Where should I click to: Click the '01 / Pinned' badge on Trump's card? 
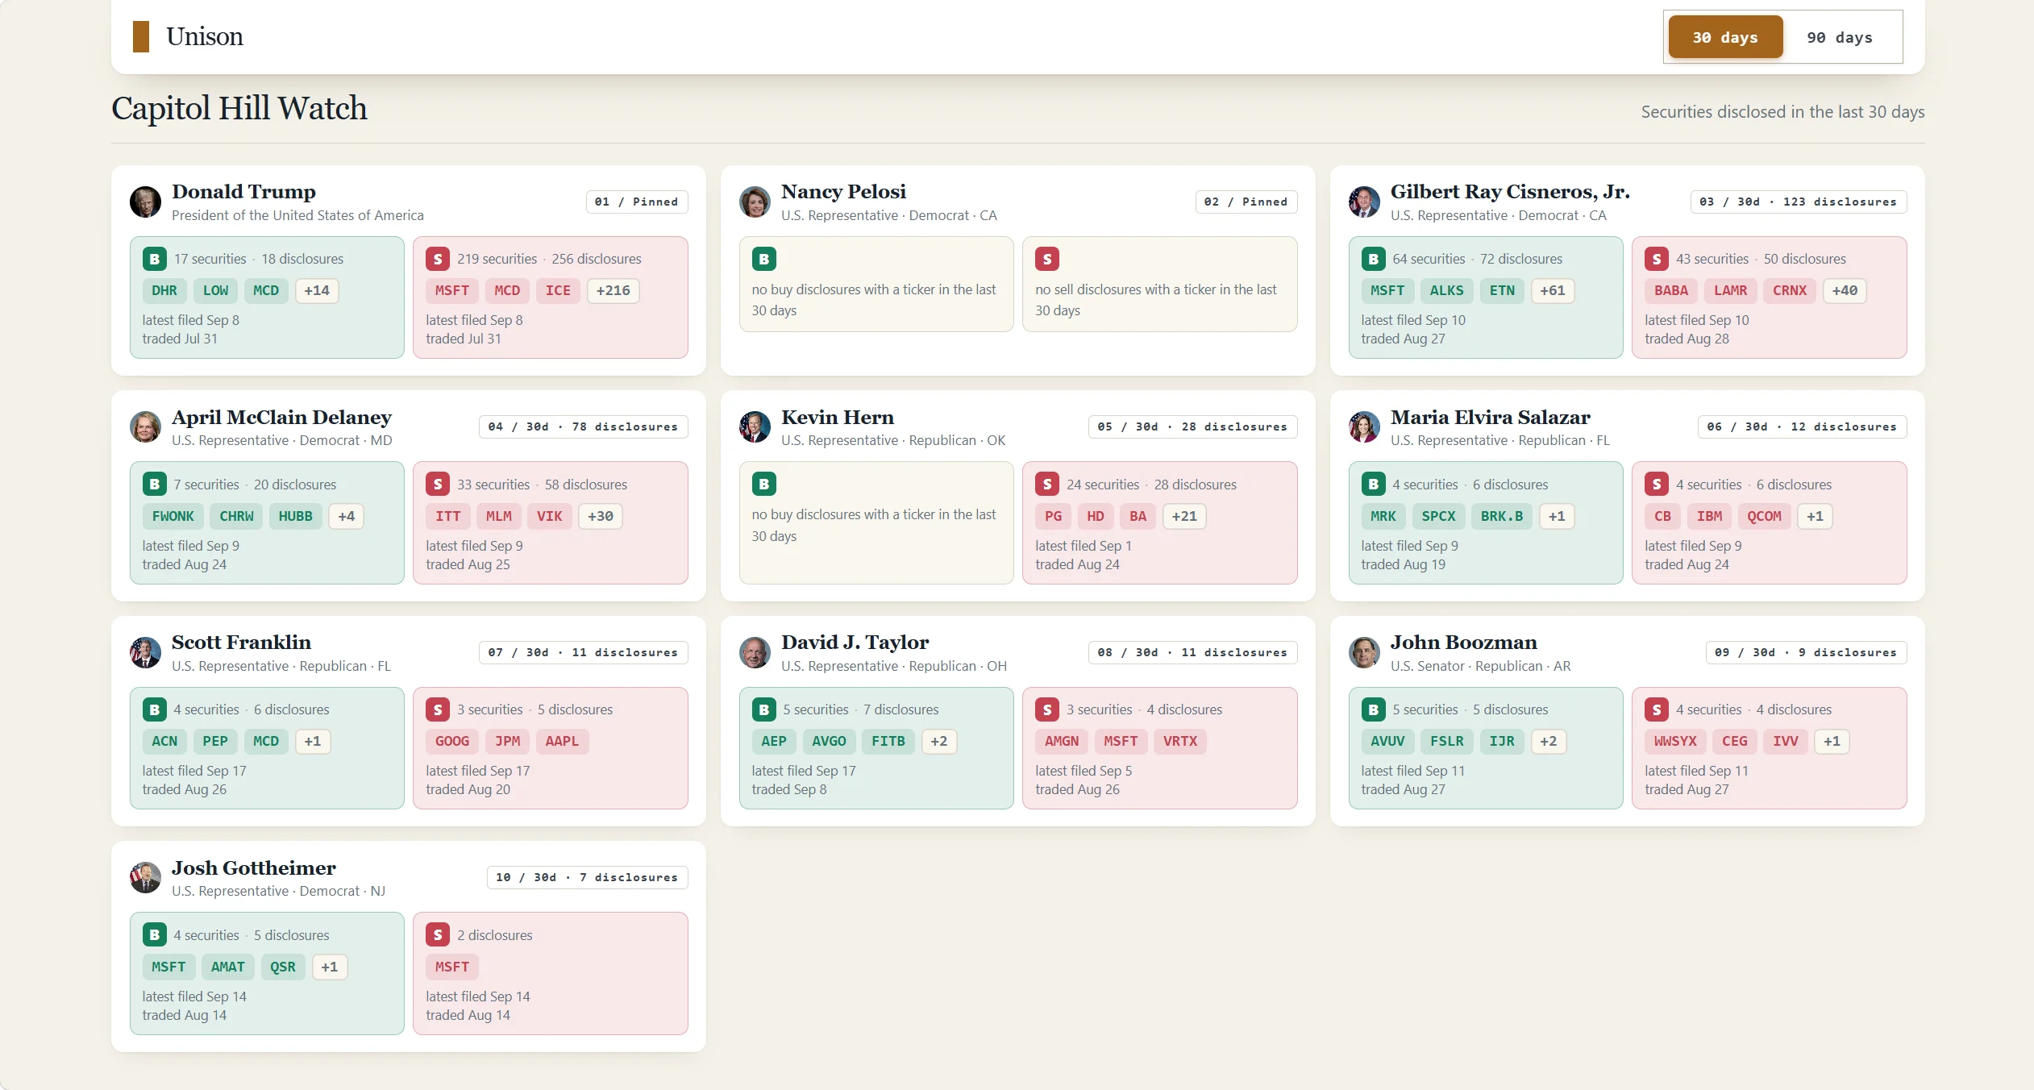pyautogui.click(x=636, y=202)
